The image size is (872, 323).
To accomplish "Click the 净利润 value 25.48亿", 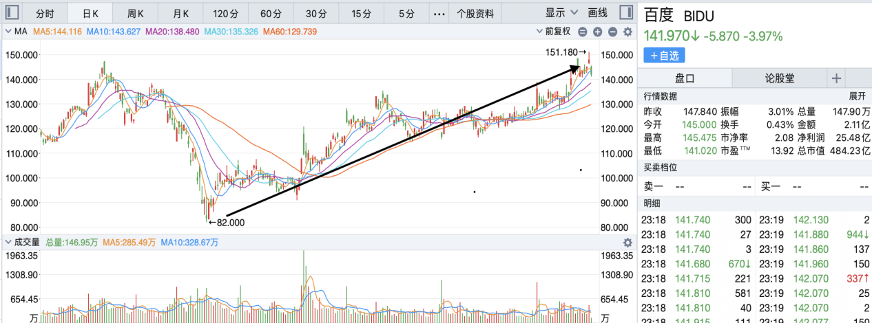I will click(x=854, y=137).
